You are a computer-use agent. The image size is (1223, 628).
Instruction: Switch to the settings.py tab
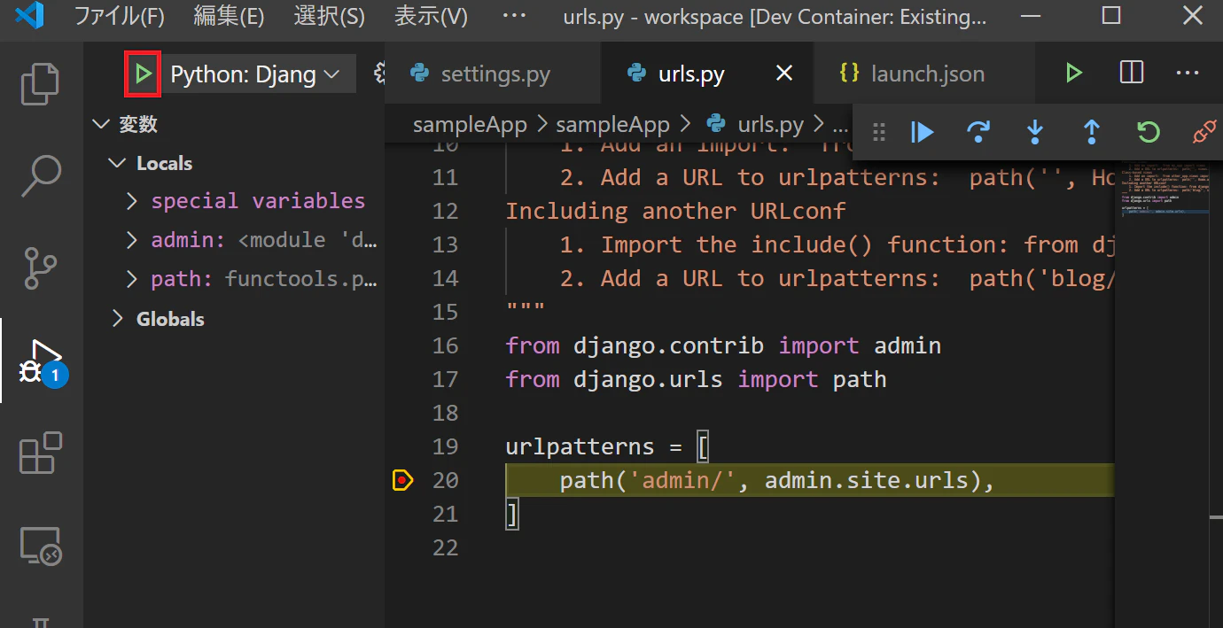pos(493,74)
